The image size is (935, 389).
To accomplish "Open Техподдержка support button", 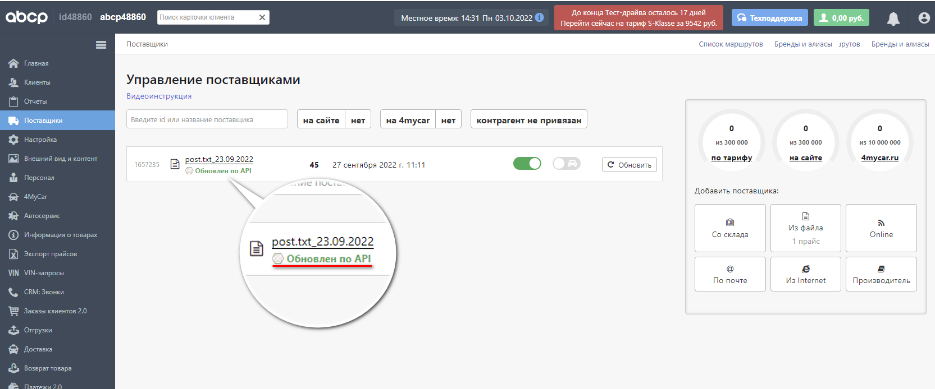I will click(x=770, y=18).
